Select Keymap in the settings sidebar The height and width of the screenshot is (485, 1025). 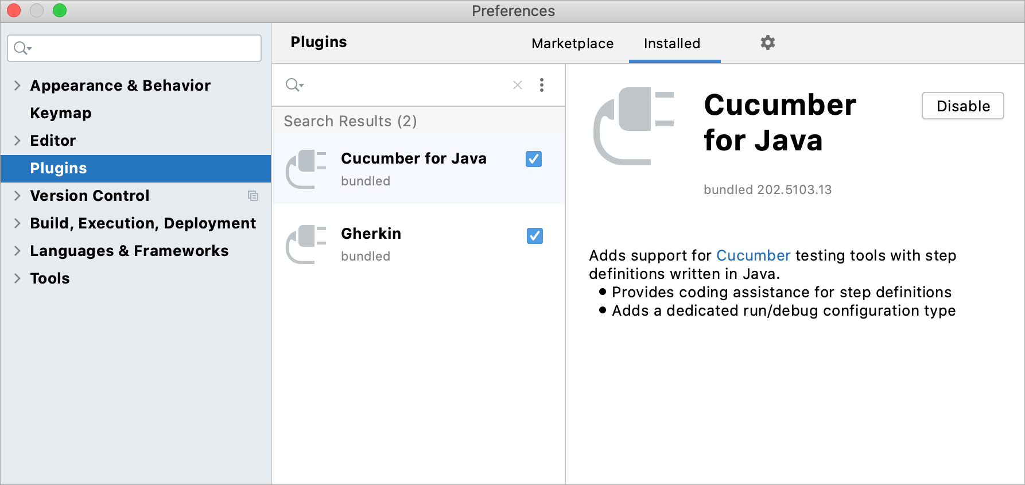click(60, 112)
